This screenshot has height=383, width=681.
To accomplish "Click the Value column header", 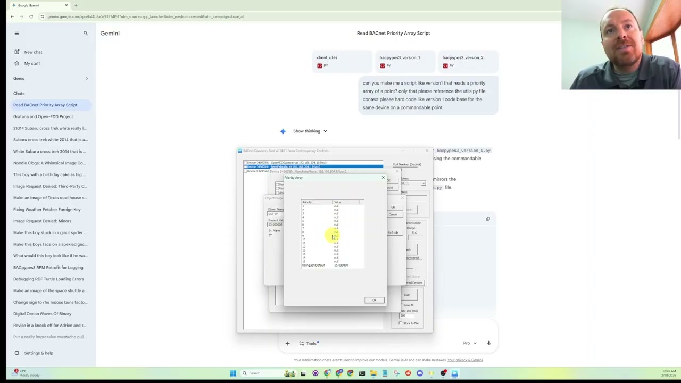I will coord(346,202).
